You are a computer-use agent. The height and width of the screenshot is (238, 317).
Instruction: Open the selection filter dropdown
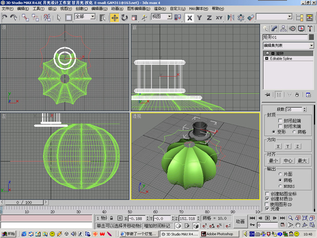(92, 17)
